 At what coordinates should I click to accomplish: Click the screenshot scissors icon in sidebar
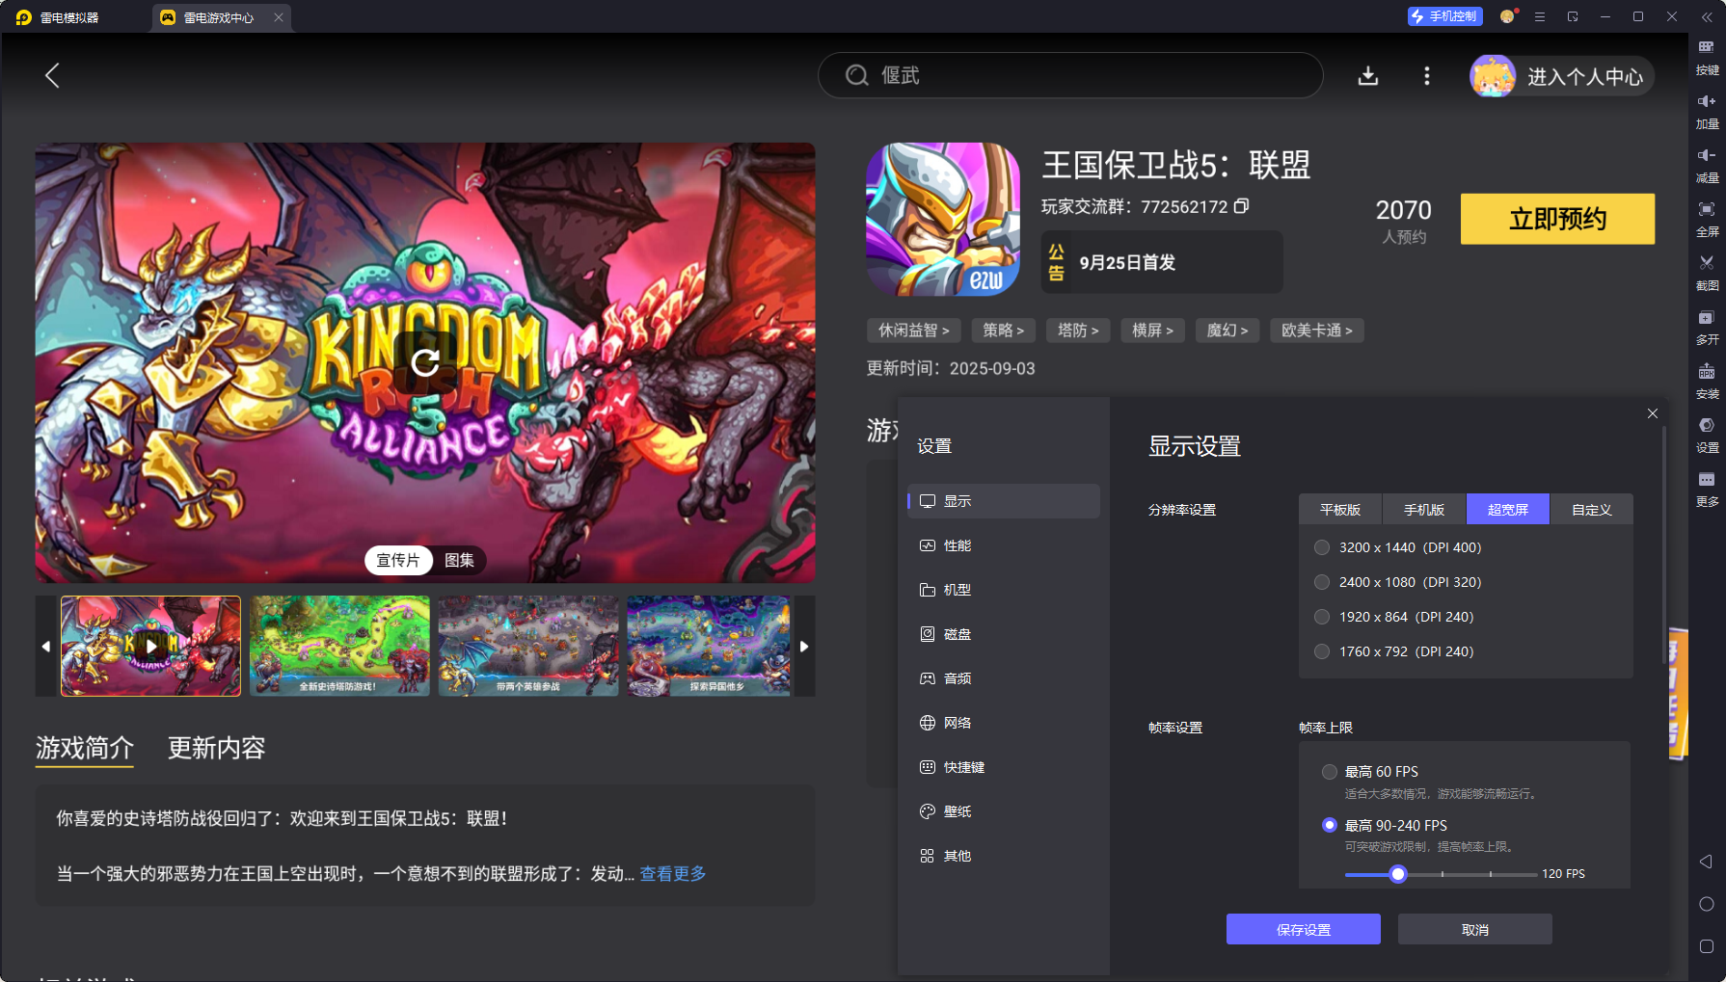[1706, 263]
